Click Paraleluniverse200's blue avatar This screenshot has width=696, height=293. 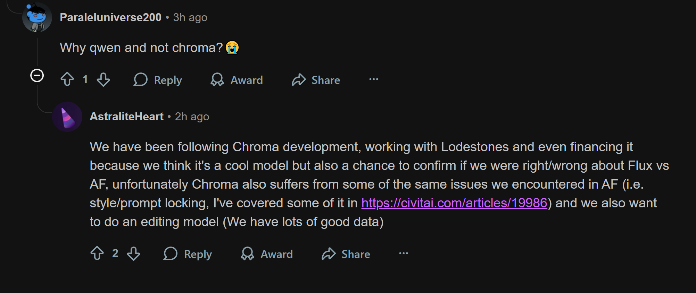pos(37,17)
